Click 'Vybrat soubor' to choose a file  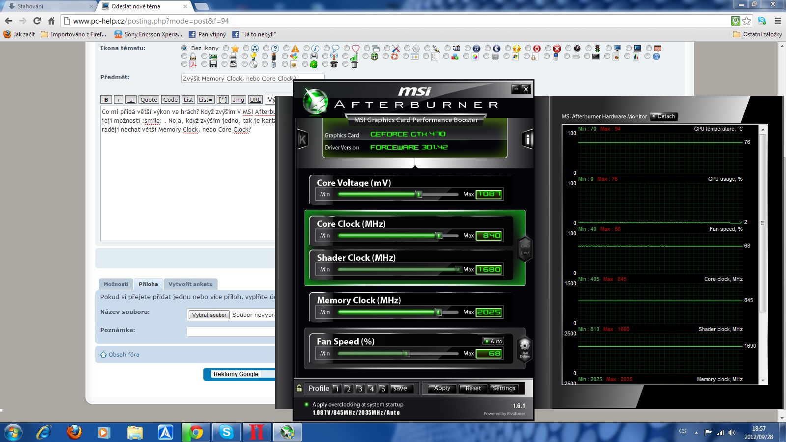point(209,315)
